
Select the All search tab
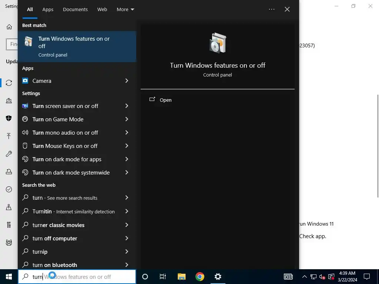tap(30, 9)
